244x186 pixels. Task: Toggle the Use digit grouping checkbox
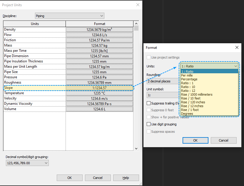click(149, 124)
